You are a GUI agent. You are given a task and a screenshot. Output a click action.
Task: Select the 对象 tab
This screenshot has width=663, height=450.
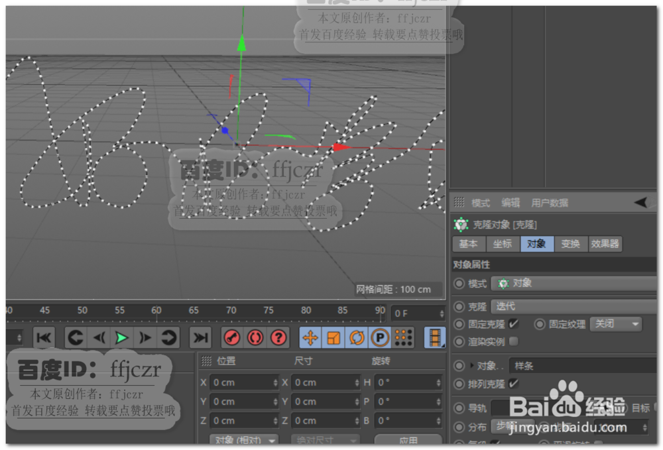[536, 244]
